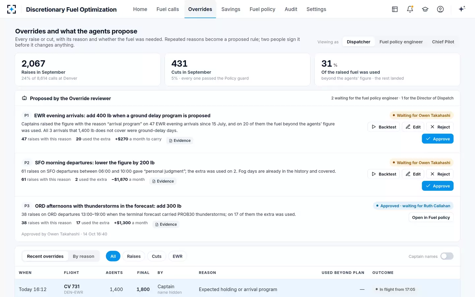Open the user account icon
The height and width of the screenshot is (297, 475).
tap(440, 9)
